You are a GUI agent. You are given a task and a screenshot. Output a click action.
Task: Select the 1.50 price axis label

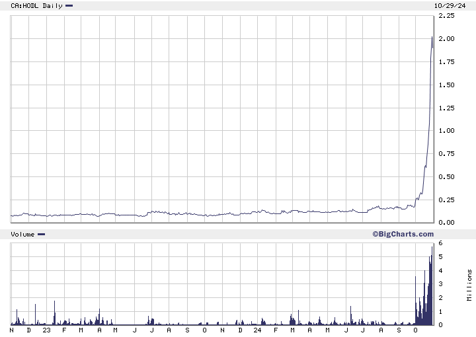pyautogui.click(x=446, y=85)
